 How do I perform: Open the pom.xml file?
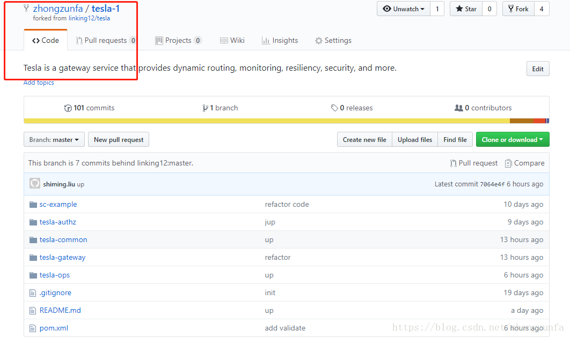pos(54,328)
